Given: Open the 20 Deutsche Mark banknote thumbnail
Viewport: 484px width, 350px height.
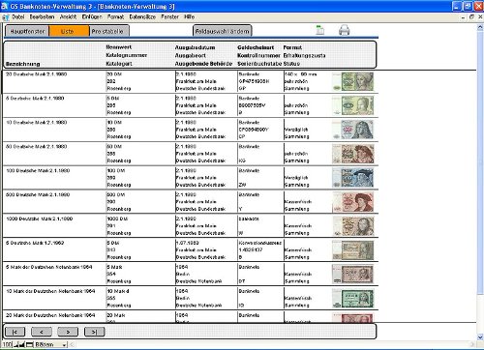Looking at the screenshot, I should 353,81.
